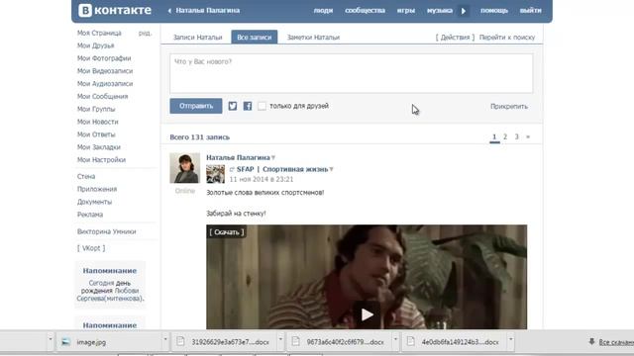This screenshot has width=634, height=356.
Task: Open Мои Новости in sidebar
Action: 97,122
